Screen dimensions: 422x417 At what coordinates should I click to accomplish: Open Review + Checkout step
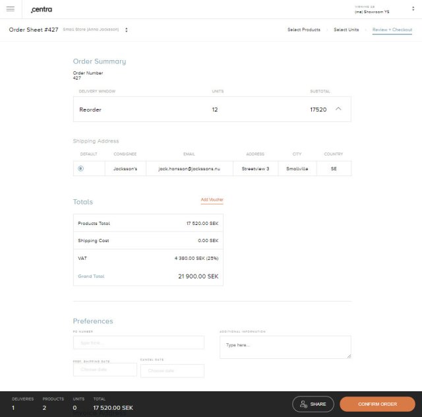tap(392, 30)
